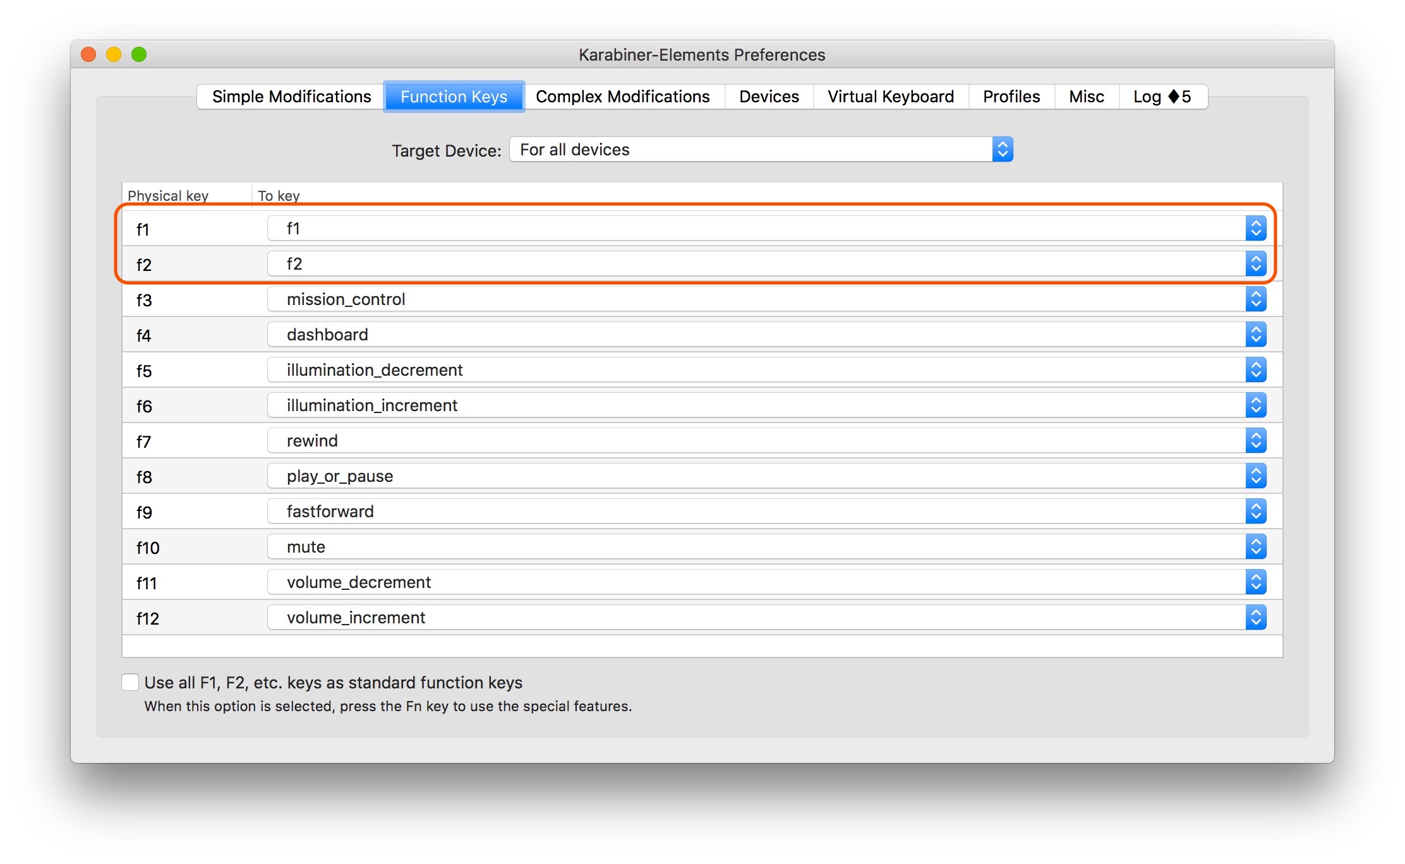Screen dimensions: 1405x864
Task: Select the f5 physical key label
Action: tap(144, 371)
